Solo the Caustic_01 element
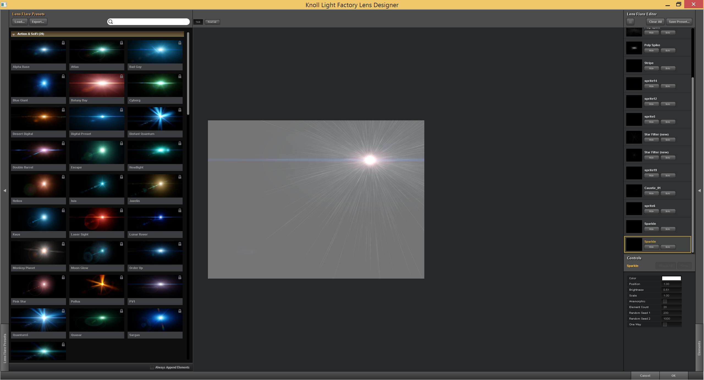This screenshot has height=380, width=704. 668,193
